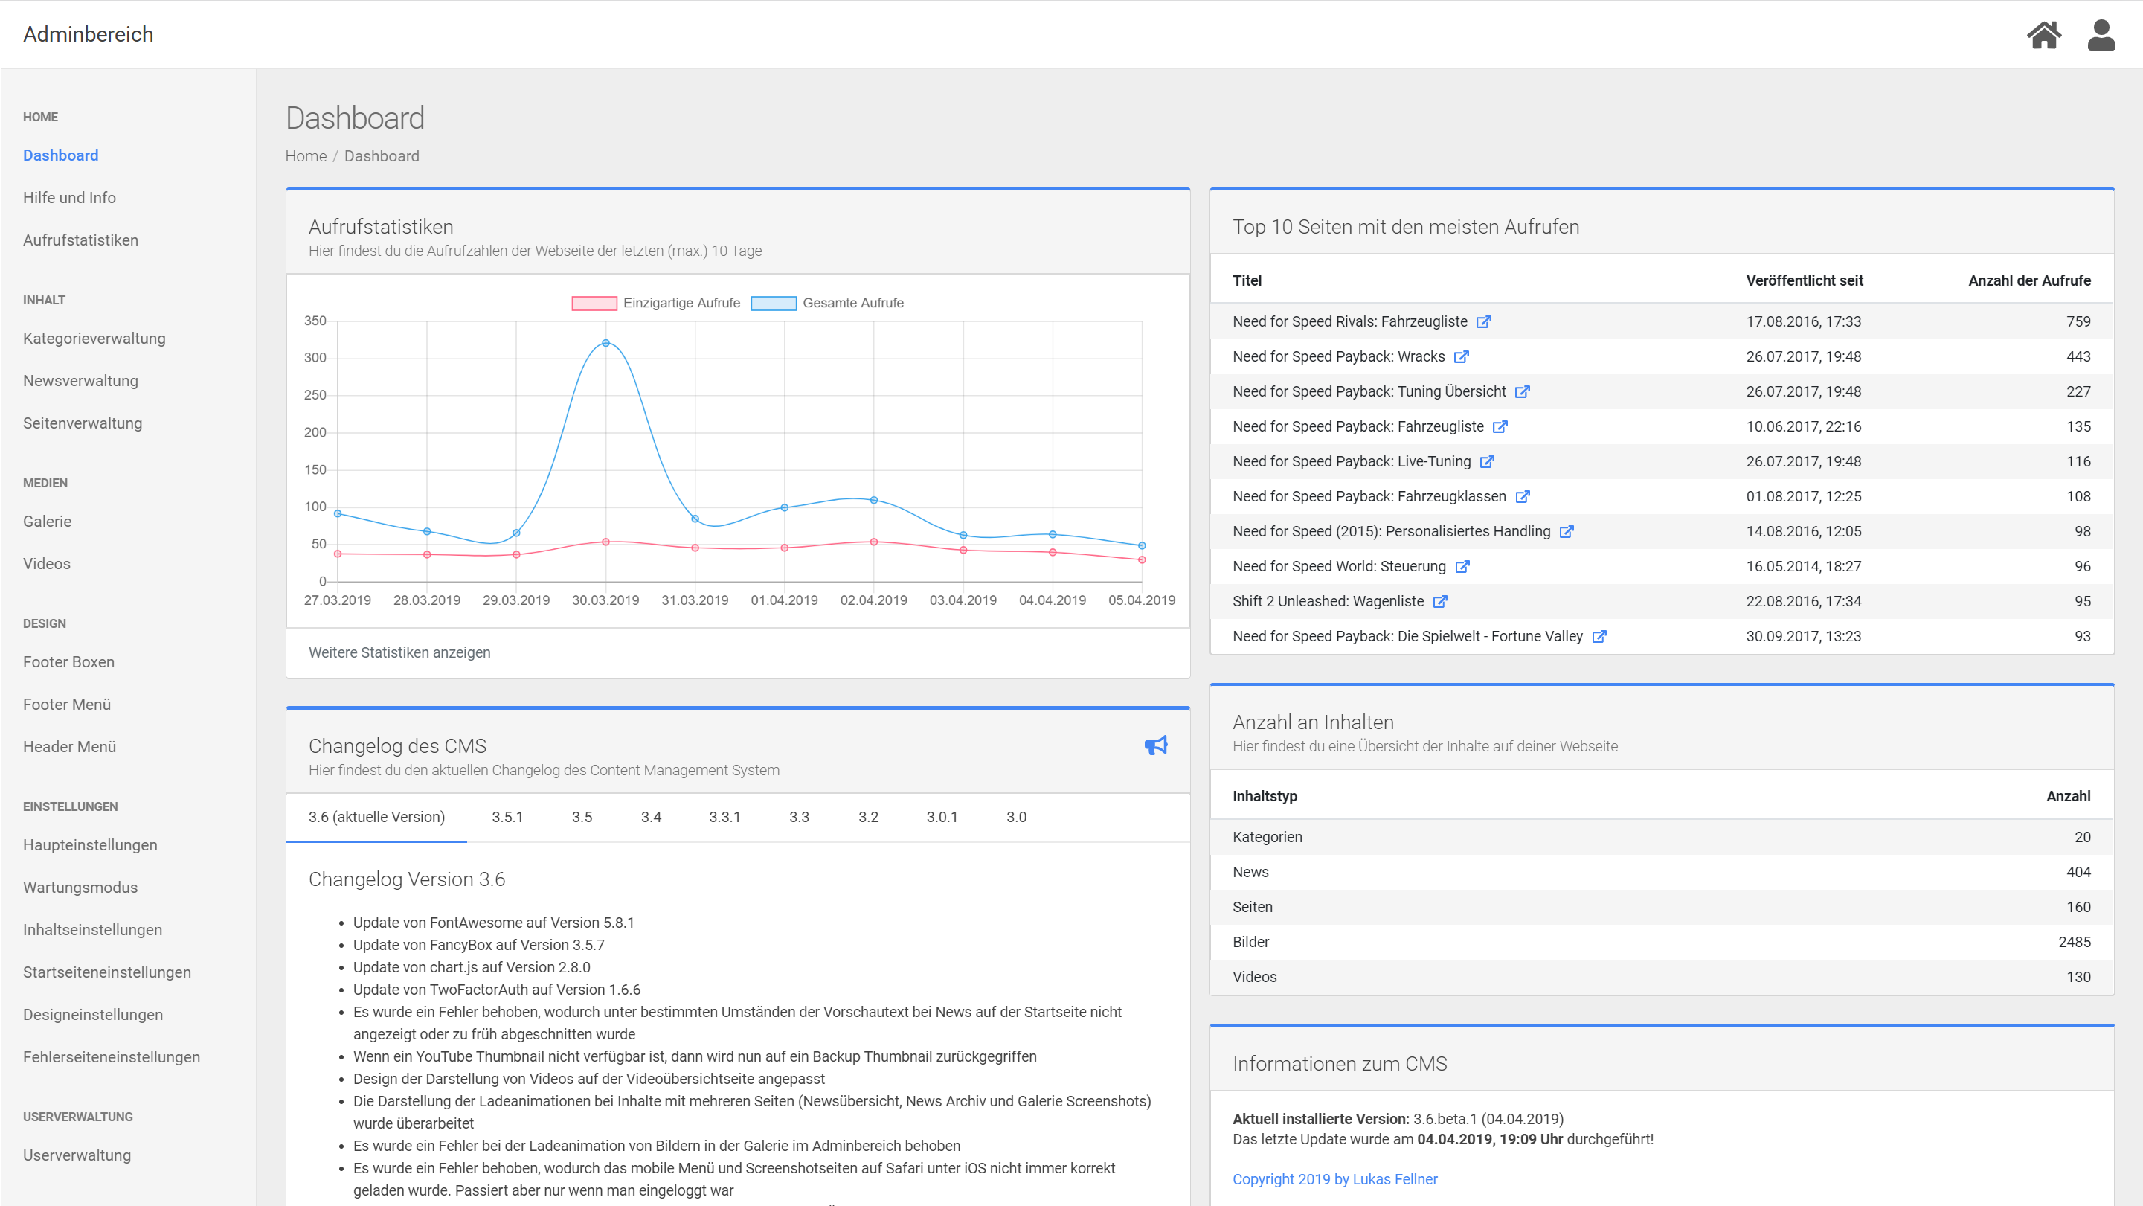Open Haupteinstellungen in sidebar
The height and width of the screenshot is (1206, 2143).
[90, 846]
